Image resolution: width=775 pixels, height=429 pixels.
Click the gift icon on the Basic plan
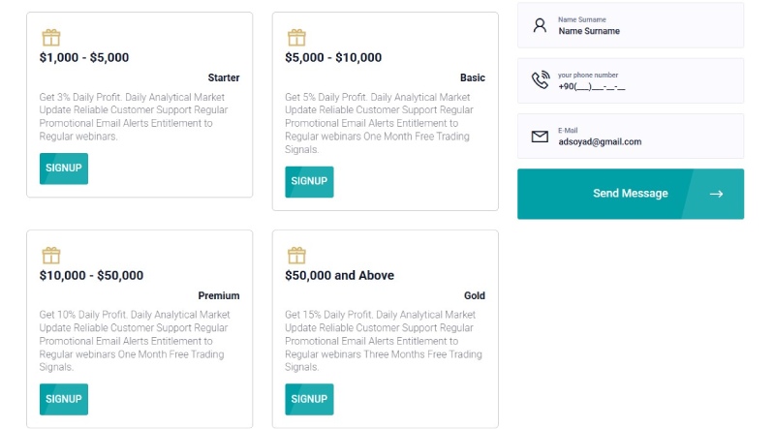(296, 38)
